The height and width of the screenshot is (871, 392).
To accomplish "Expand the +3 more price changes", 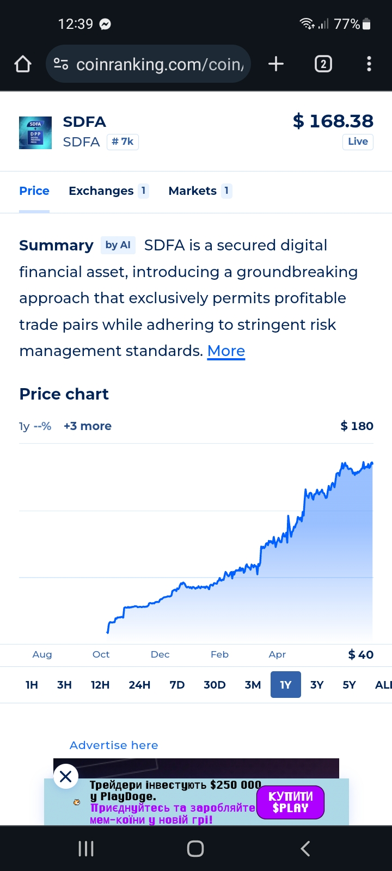I will 88,426.
